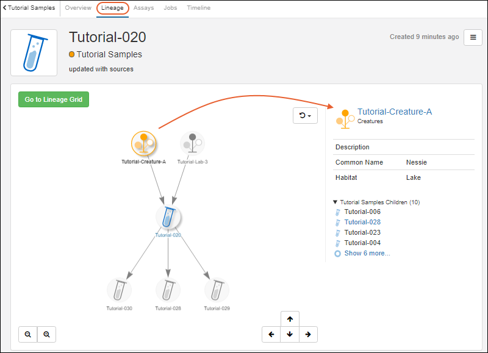Pan the graph right with arrow
488x353 pixels.
308,334
